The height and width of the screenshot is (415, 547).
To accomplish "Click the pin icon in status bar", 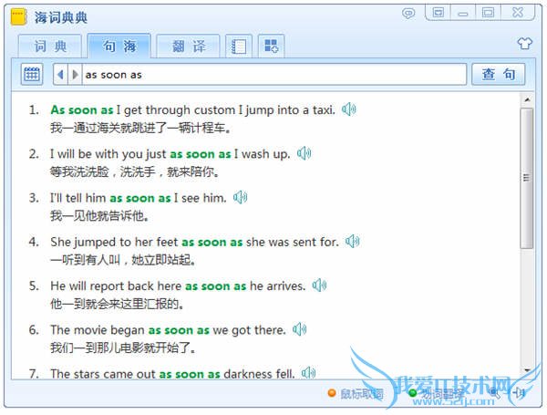I will [521, 393].
